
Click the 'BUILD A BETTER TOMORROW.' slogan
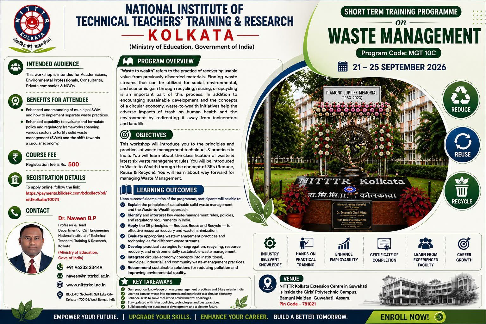click(x=310, y=317)
